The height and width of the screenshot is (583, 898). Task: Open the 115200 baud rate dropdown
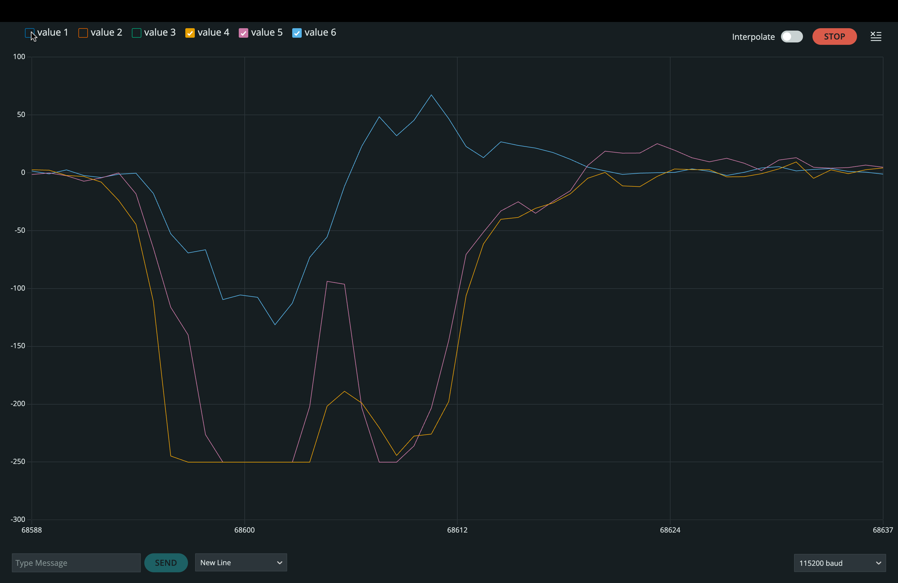click(839, 563)
